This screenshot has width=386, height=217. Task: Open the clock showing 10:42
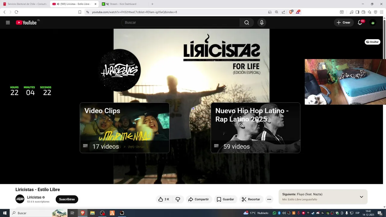pos(368,213)
